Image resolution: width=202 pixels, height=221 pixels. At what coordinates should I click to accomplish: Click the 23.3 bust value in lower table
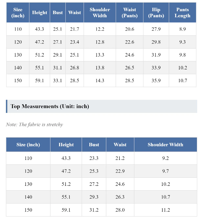point(94,158)
